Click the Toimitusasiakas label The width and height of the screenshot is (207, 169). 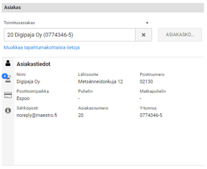point(19,23)
